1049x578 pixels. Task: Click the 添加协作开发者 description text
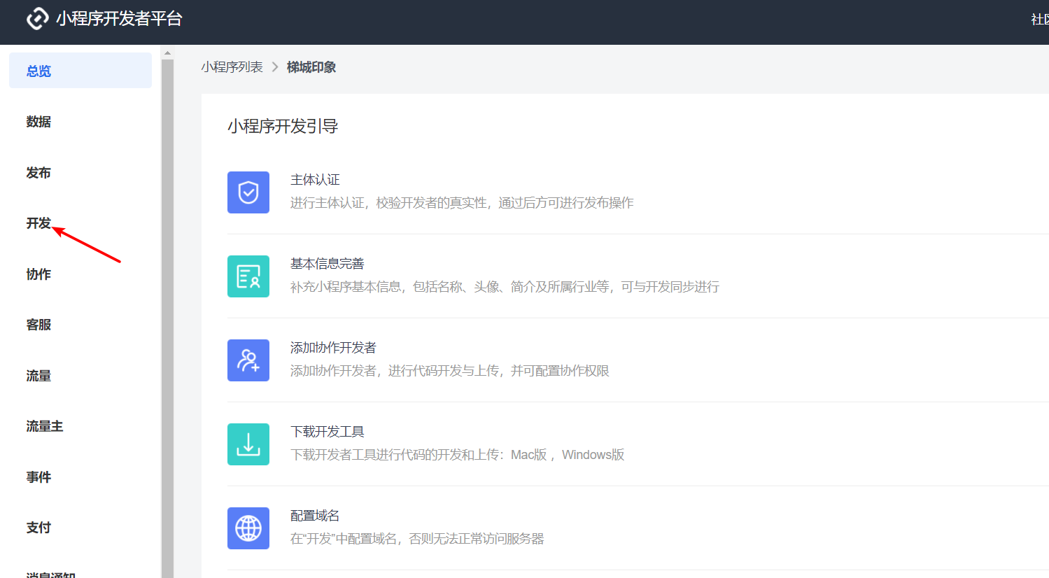[x=450, y=371]
